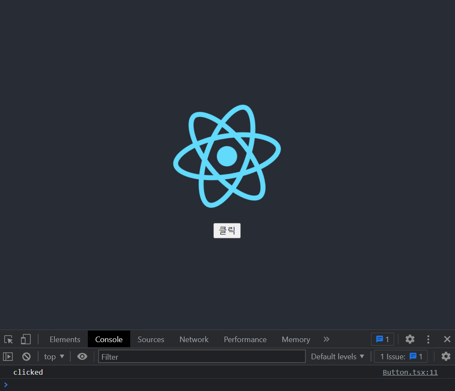
Task: Expand the more tabs chevron
Action: pyautogui.click(x=326, y=339)
